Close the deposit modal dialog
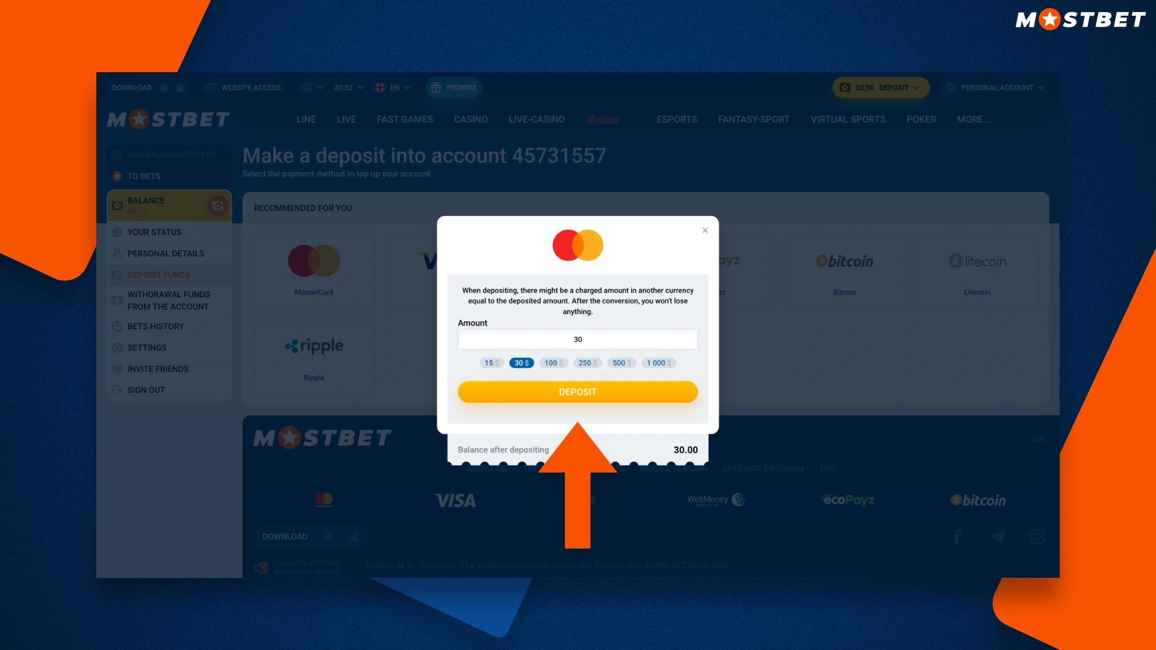The height and width of the screenshot is (650, 1156). pyautogui.click(x=704, y=230)
